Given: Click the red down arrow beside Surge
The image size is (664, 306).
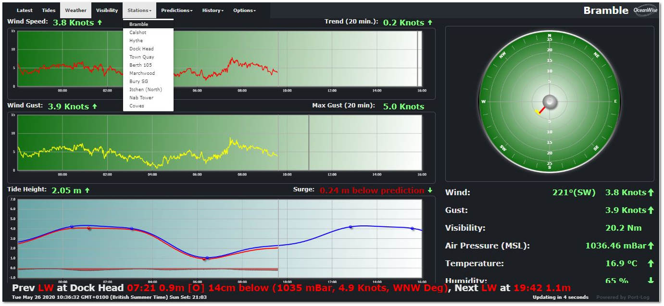Looking at the screenshot, I should tap(430, 190).
